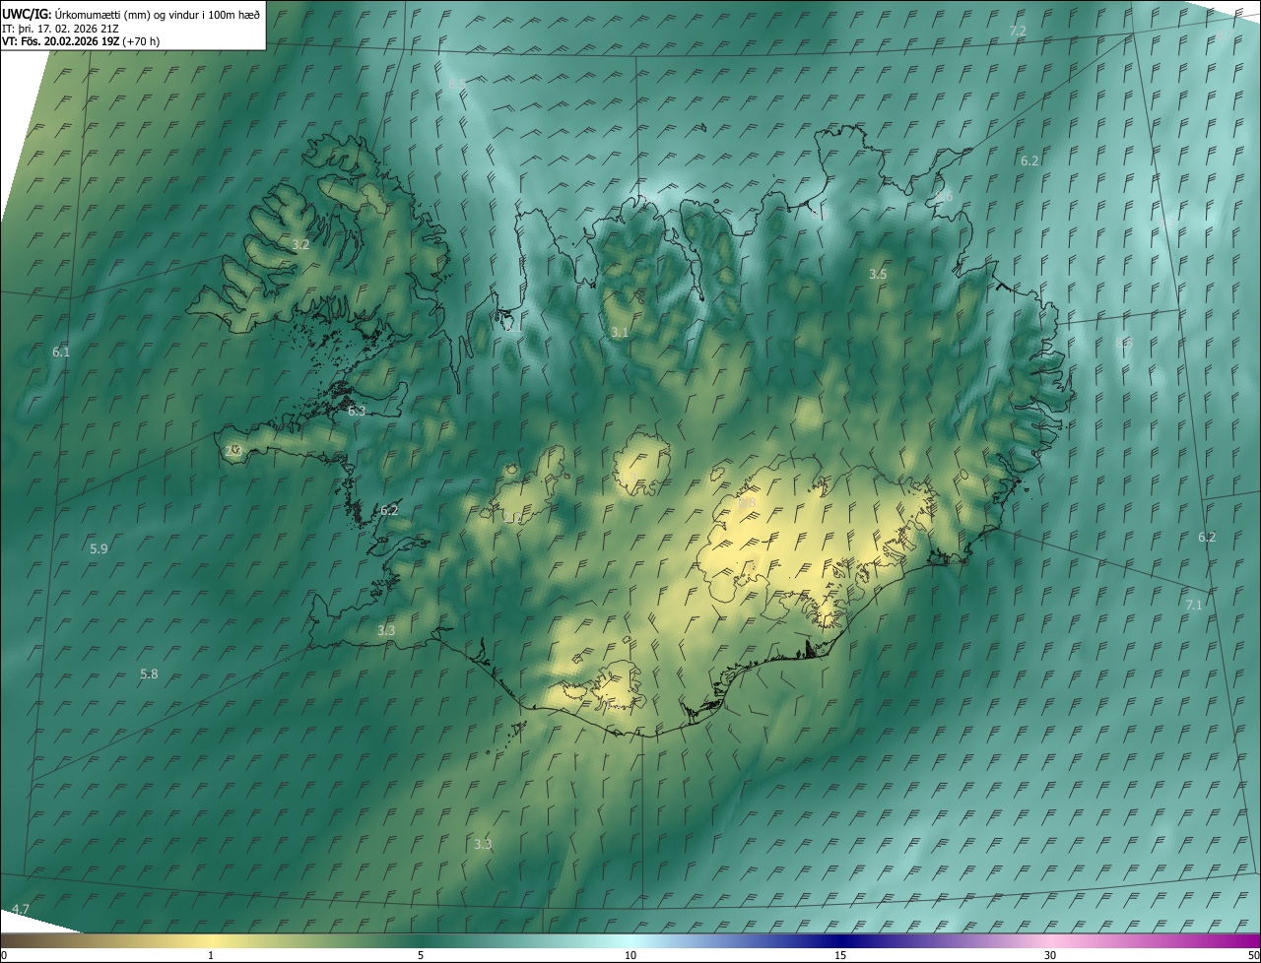Click the '7.2' value label on the map
The image size is (1261, 963).
[x=1018, y=32]
